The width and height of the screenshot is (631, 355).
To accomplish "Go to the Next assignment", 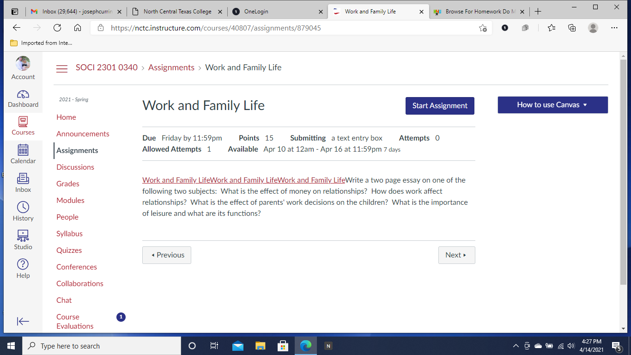I will (456, 255).
